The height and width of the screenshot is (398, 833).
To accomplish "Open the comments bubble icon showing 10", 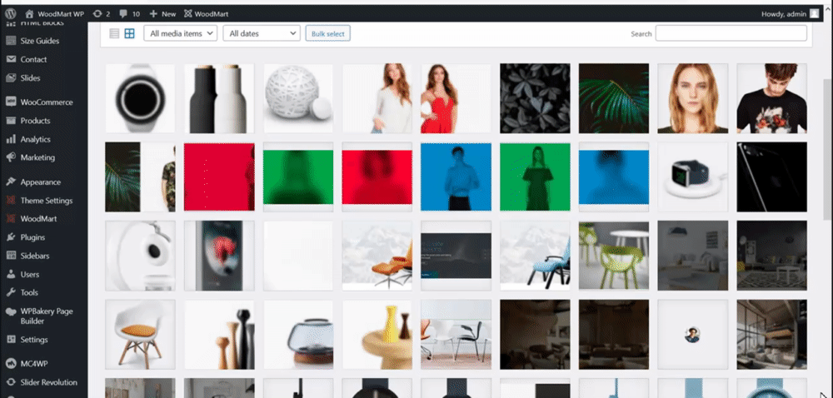I will coord(123,14).
